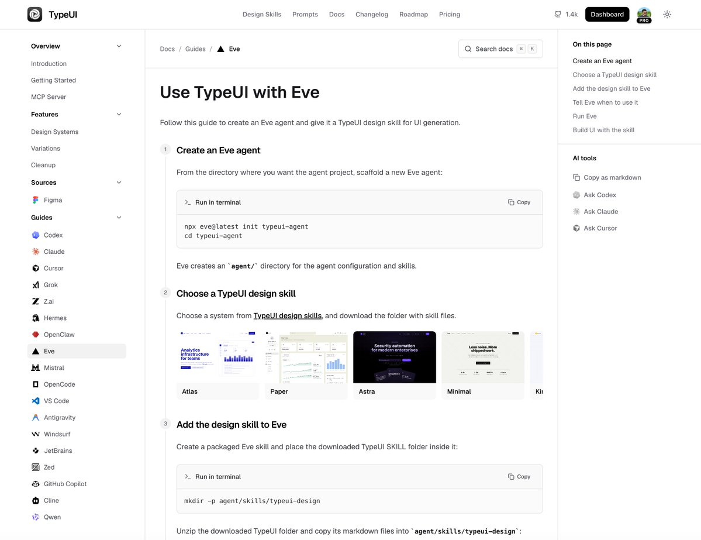Open Roadmap in top navigation
The width and height of the screenshot is (701, 540).
[413, 14]
